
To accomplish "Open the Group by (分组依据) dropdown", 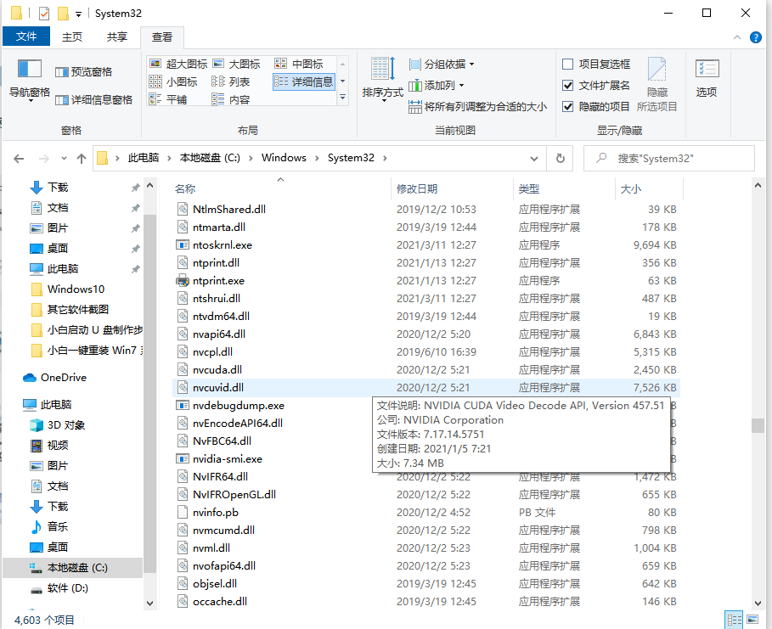I will (x=442, y=65).
